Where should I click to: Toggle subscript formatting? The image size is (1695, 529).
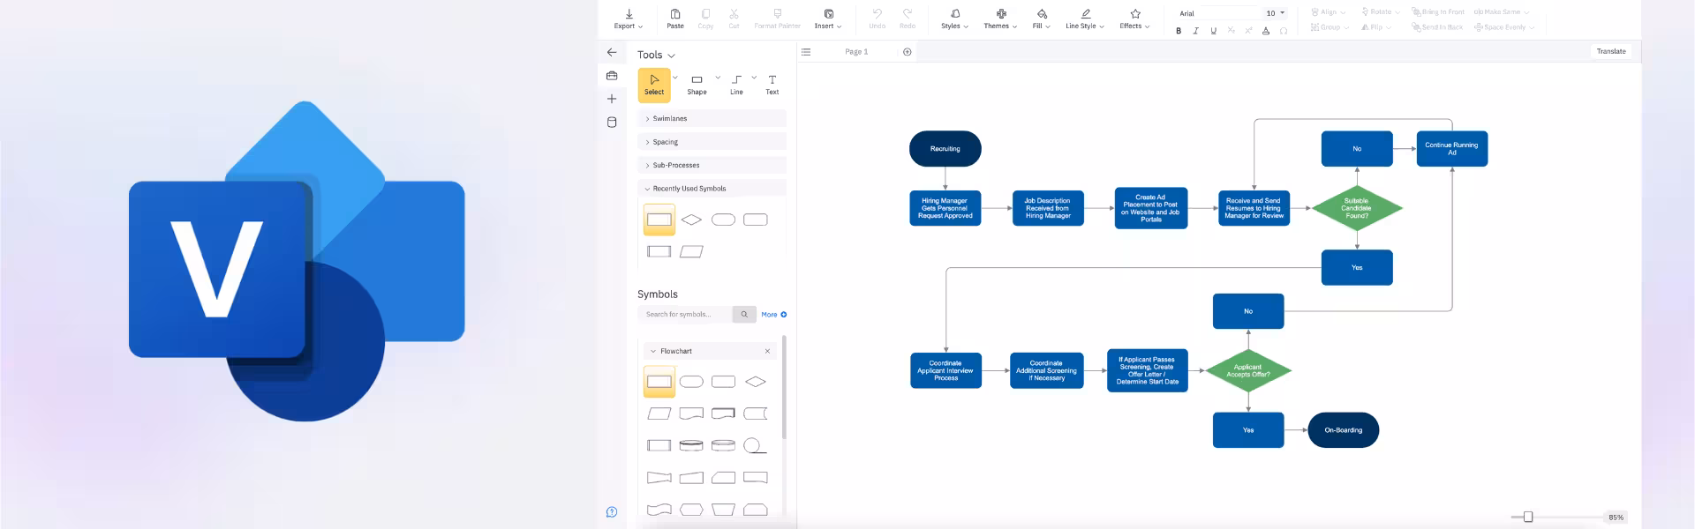point(1231,31)
